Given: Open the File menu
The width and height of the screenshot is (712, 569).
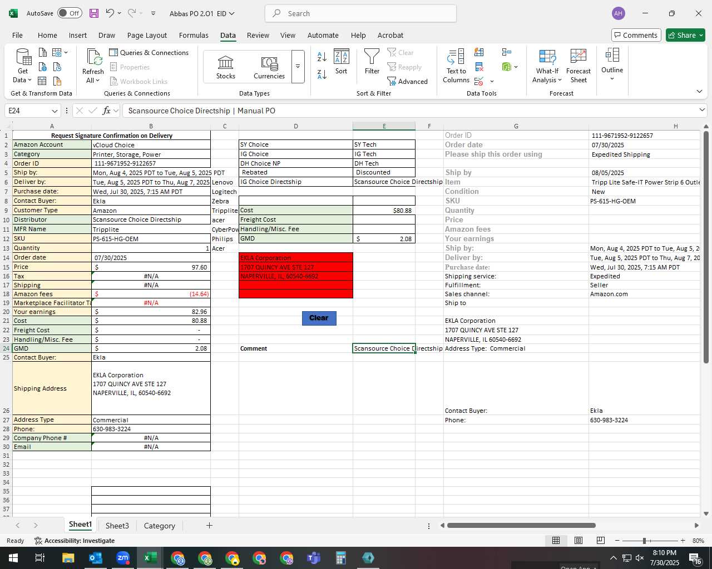Looking at the screenshot, I should [17, 35].
